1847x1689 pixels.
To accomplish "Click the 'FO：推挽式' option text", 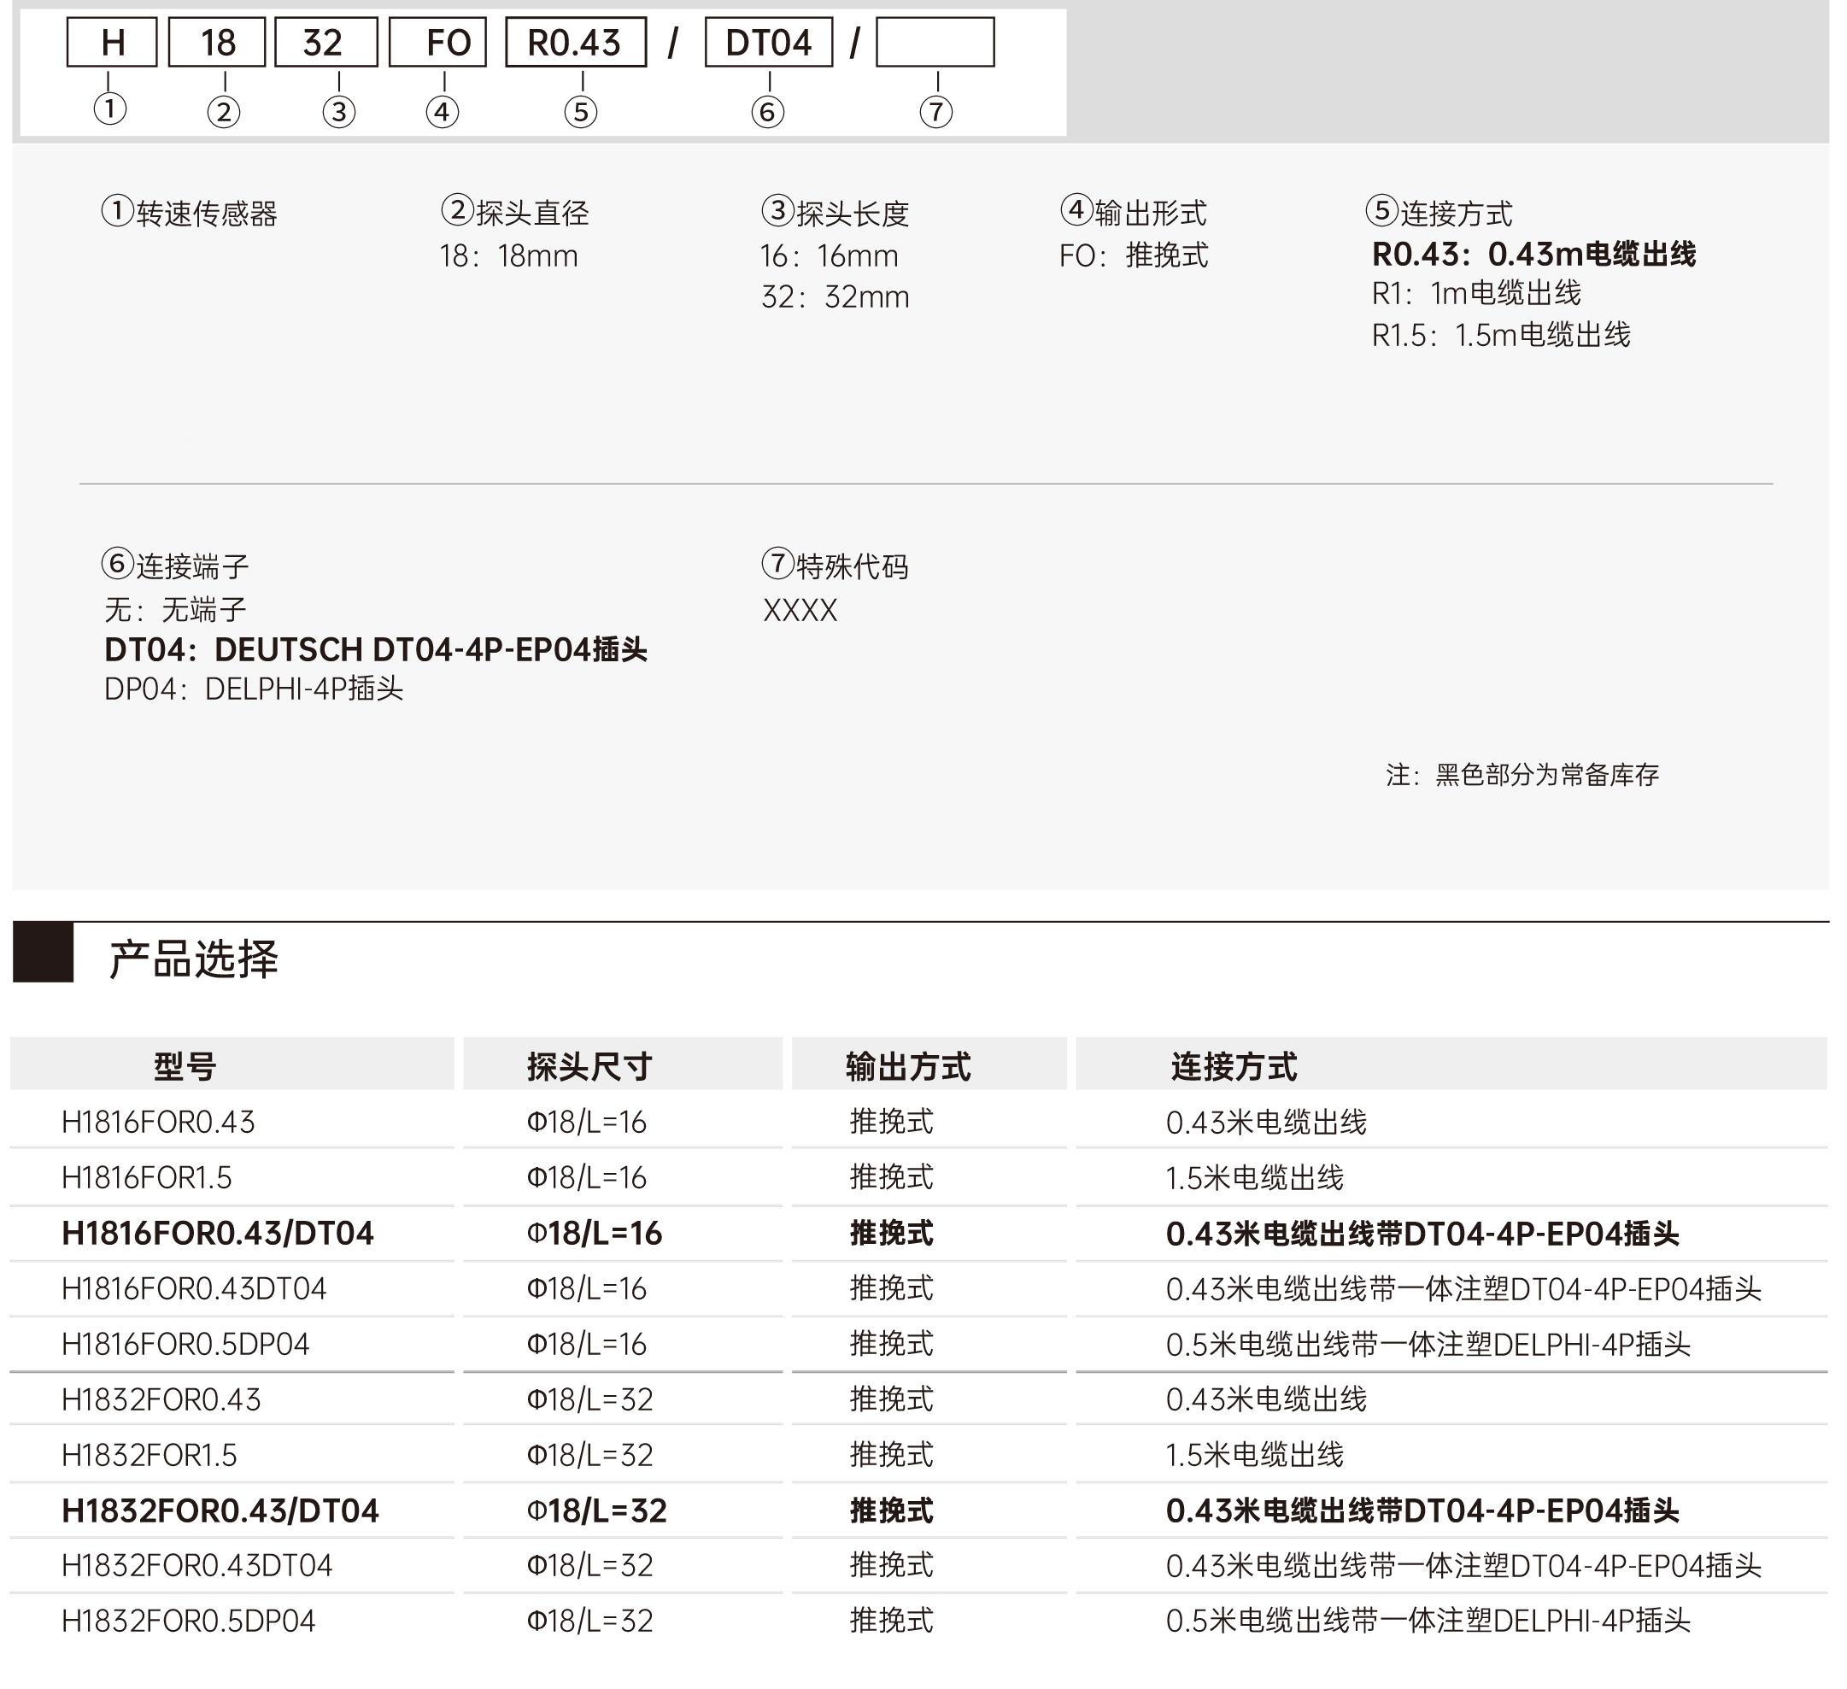I will click(1135, 255).
